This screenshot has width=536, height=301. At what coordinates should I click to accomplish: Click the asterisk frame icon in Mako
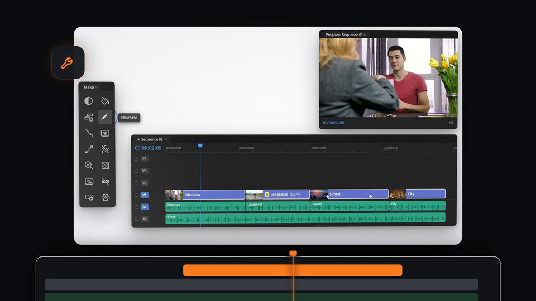105,133
